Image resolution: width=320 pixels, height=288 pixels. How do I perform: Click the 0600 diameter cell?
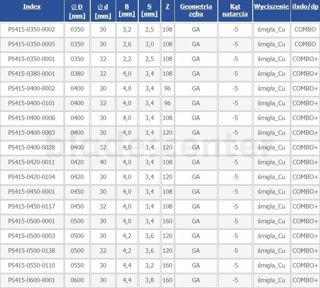pyautogui.click(x=77, y=280)
